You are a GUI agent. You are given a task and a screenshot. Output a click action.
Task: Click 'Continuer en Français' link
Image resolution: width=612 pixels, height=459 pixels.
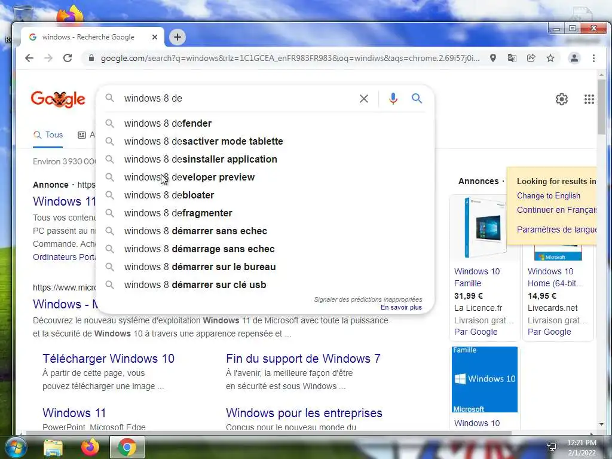point(556,210)
